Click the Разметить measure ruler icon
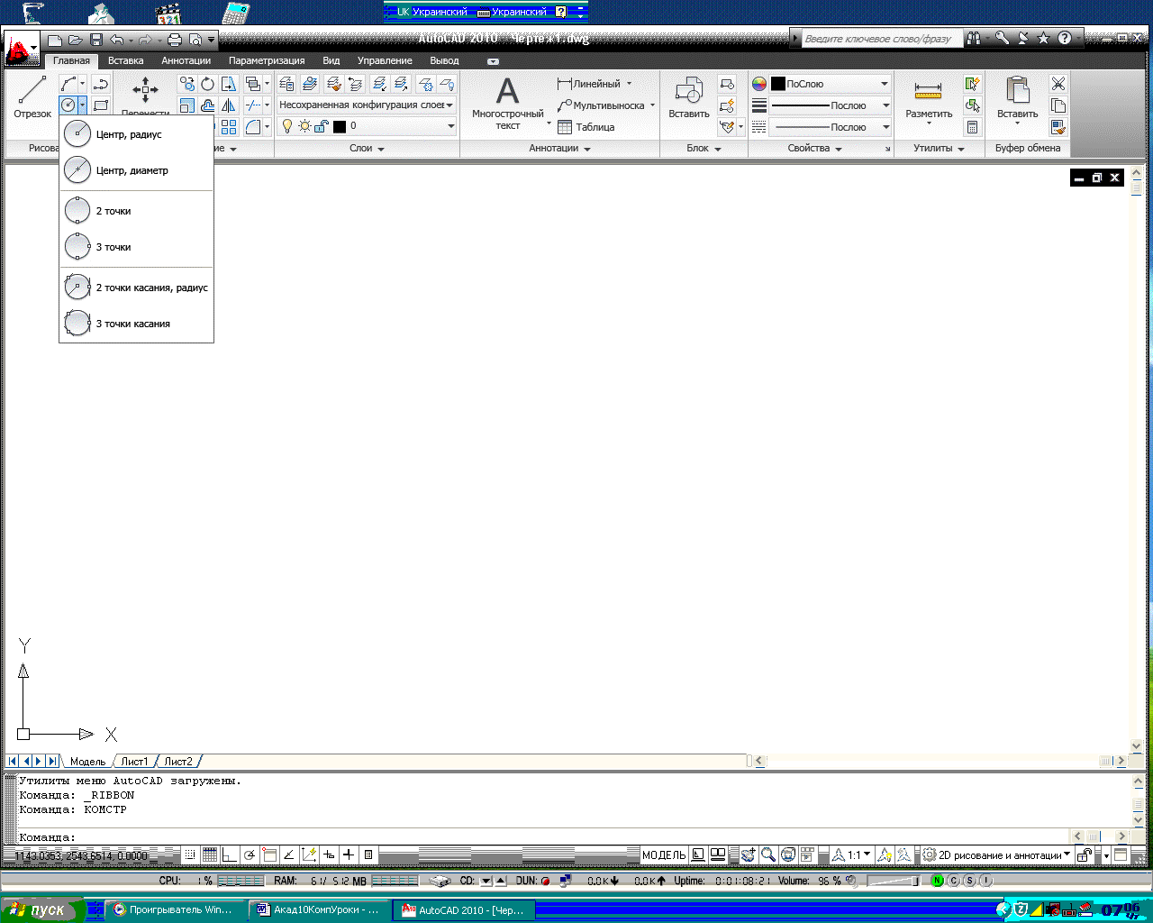This screenshot has height=923, width=1153. 928,91
